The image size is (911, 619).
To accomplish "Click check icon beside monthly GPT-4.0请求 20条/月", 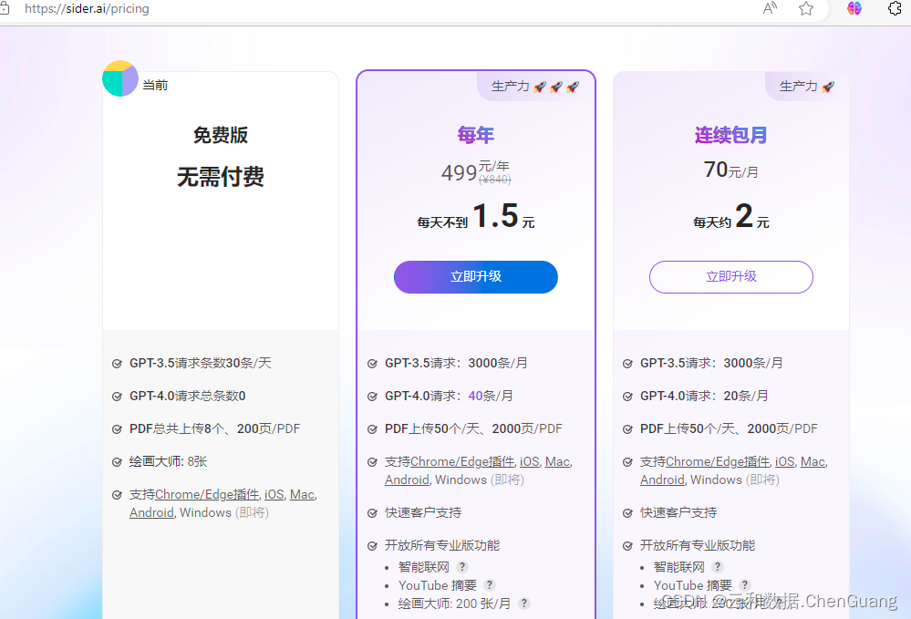I will pos(627,397).
